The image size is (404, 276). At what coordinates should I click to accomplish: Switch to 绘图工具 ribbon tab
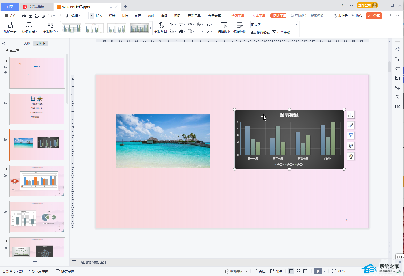[x=238, y=16]
